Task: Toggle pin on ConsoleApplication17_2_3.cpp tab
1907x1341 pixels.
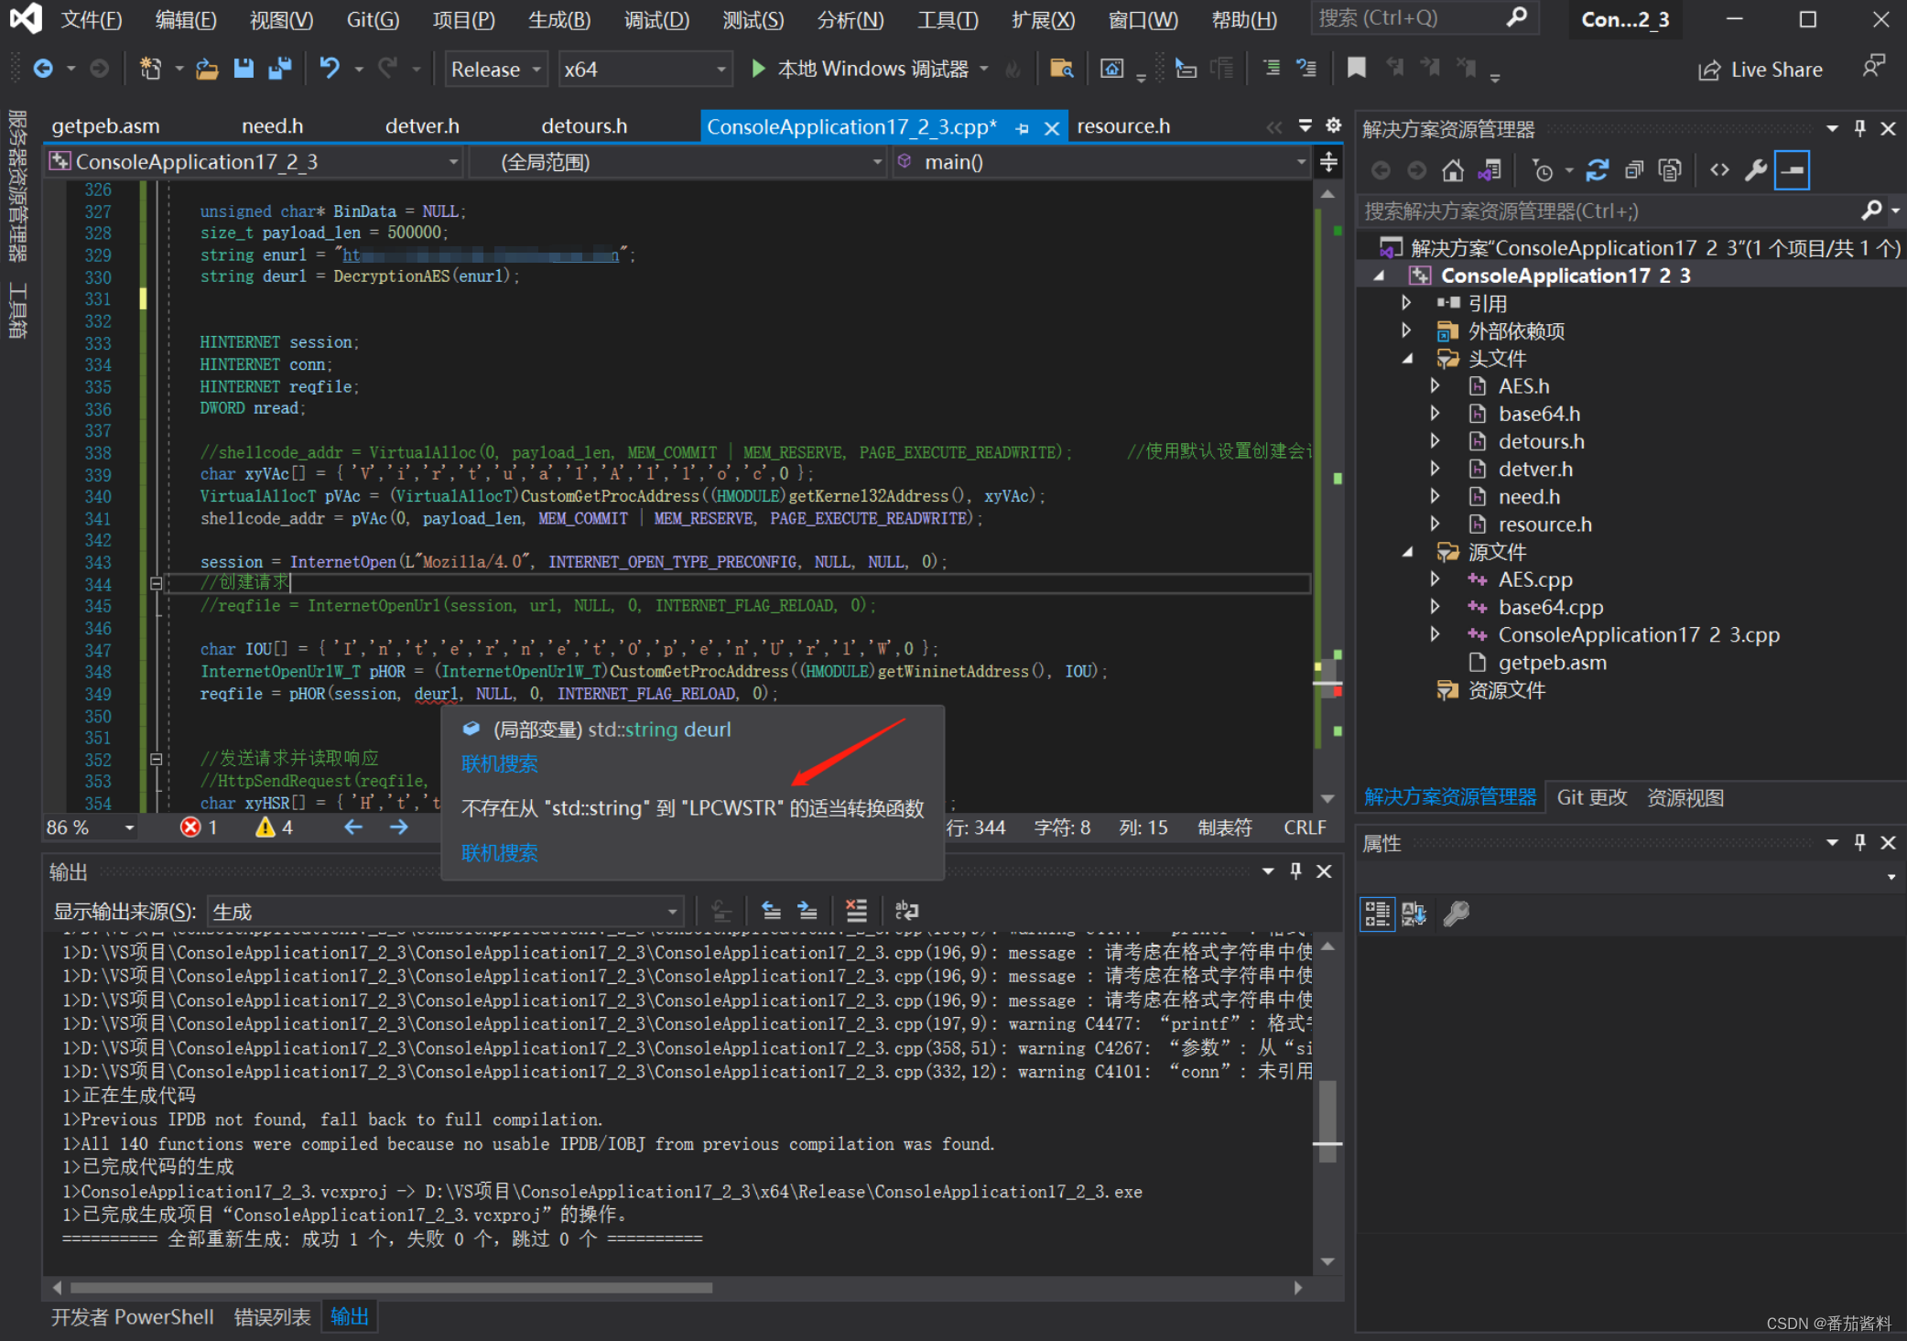Action: pos(1022,128)
